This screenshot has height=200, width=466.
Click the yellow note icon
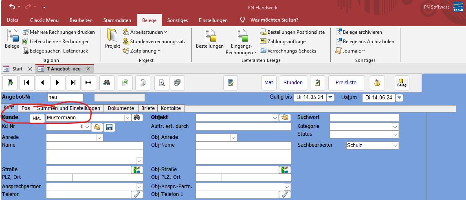[377, 83]
